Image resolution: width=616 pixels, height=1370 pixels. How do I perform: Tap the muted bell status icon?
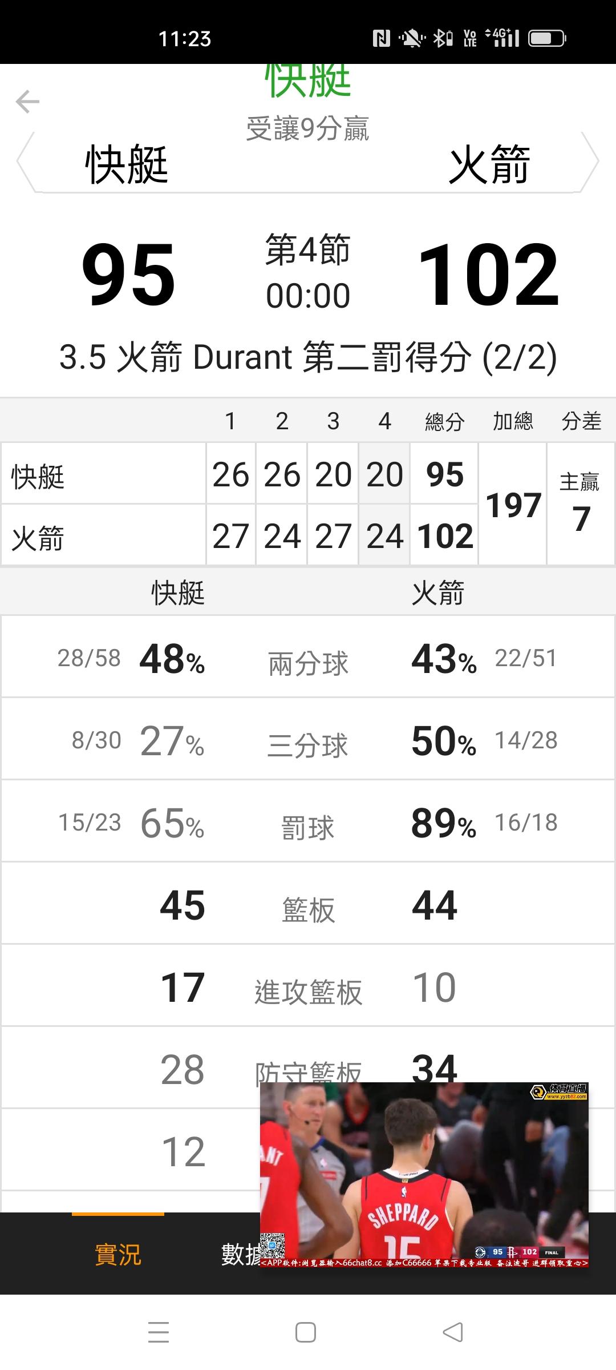point(411,38)
